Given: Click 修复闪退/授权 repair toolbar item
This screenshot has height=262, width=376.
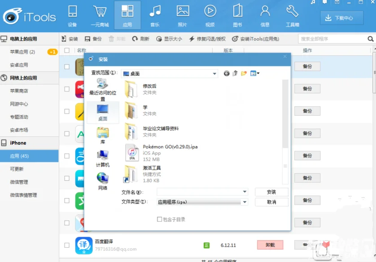Looking at the screenshot, I should 207,39.
